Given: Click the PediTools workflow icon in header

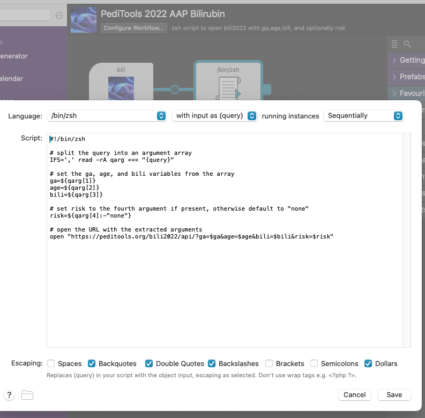Looking at the screenshot, I should (83, 20).
